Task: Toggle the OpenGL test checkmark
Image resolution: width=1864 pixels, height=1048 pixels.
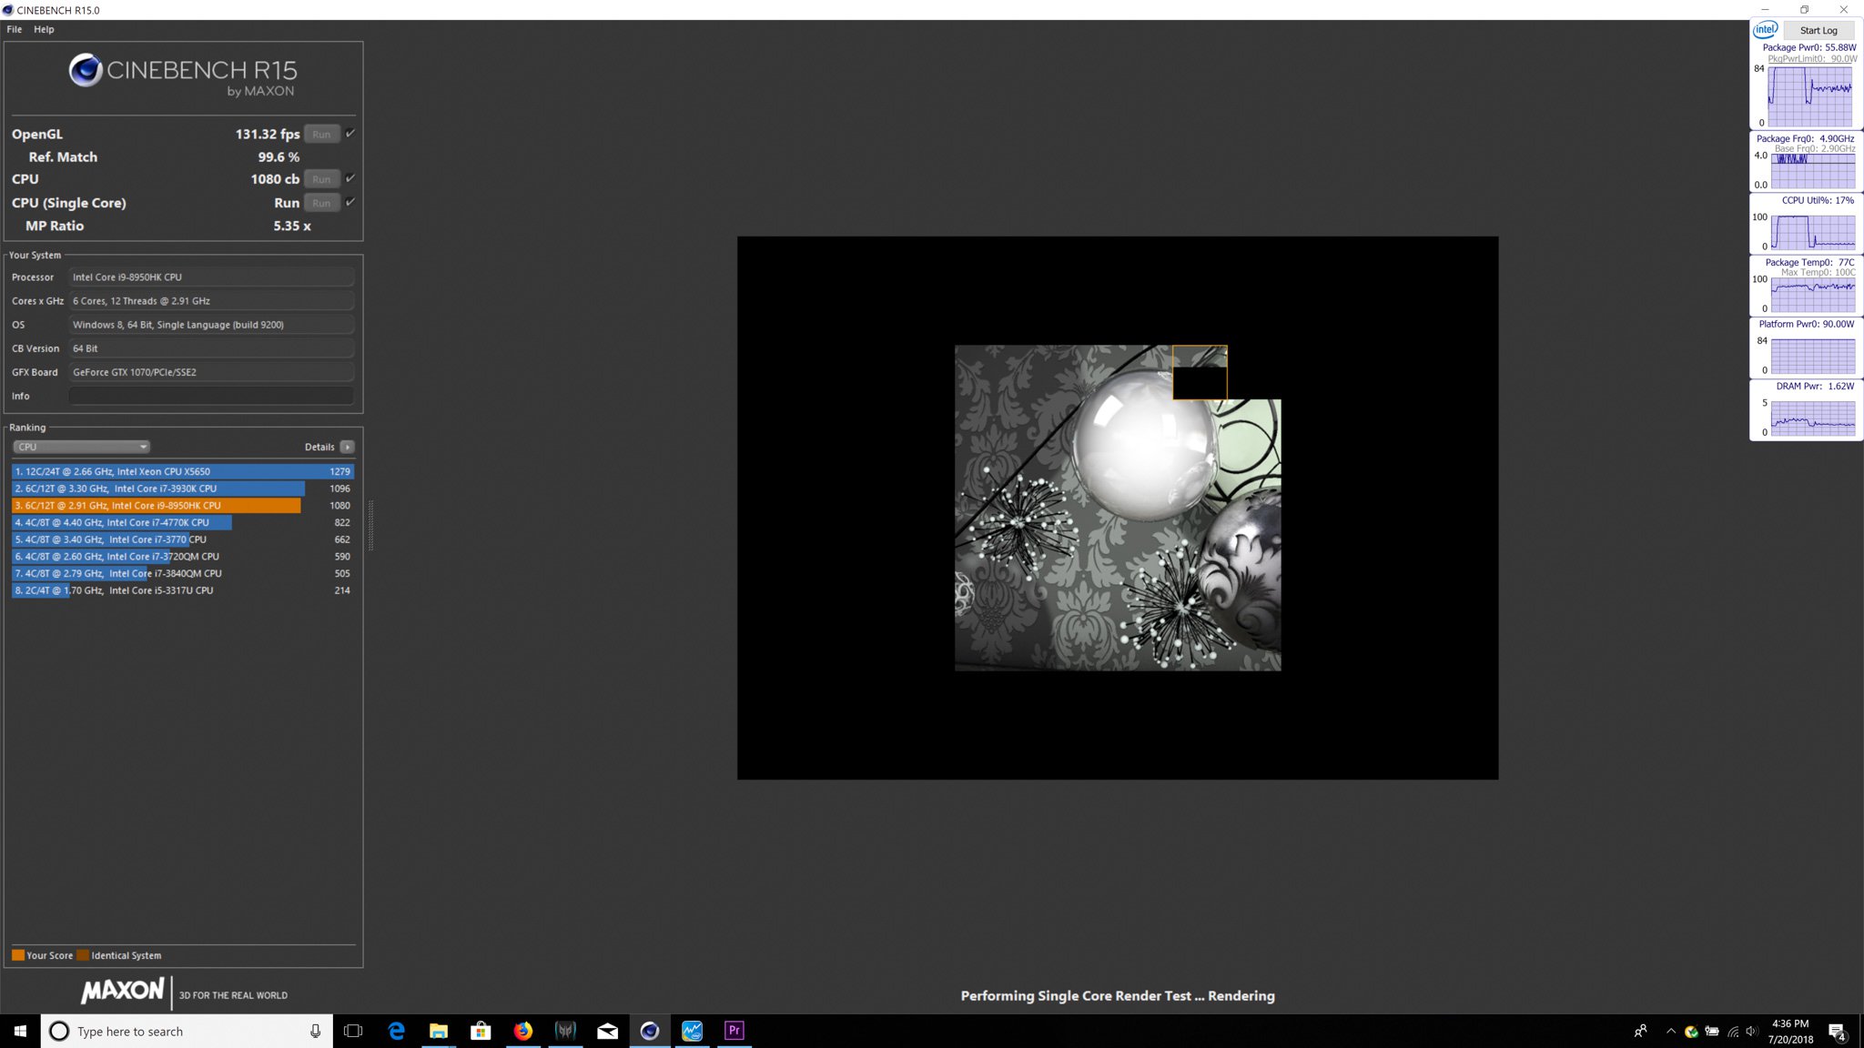Action: point(350,134)
